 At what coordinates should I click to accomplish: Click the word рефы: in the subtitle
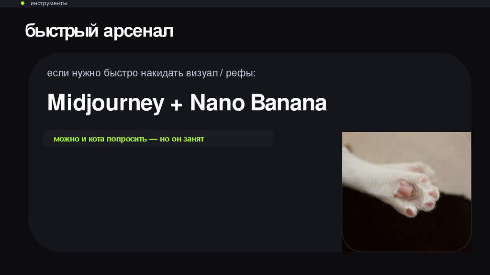pos(241,73)
